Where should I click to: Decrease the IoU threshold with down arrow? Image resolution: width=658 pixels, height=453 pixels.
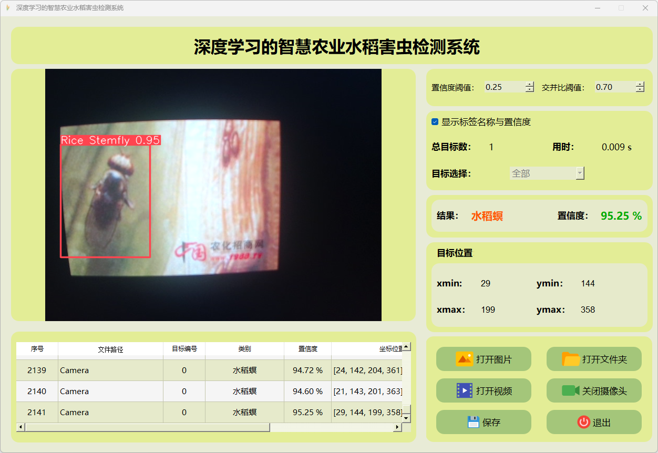pyautogui.click(x=640, y=90)
